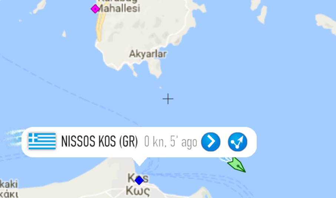The width and height of the screenshot is (336, 198).
Task: Click the "0 kn, 5' ago" status text
Action: 170,142
